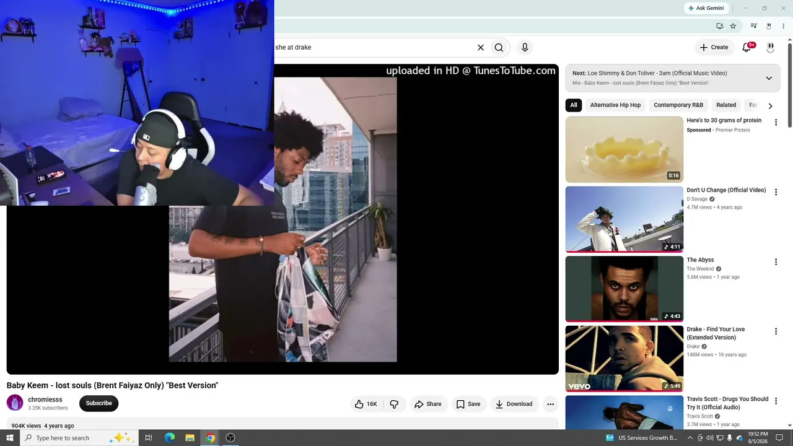The width and height of the screenshot is (793, 446).
Task: Click the magnifier search button
Action: 499,47
